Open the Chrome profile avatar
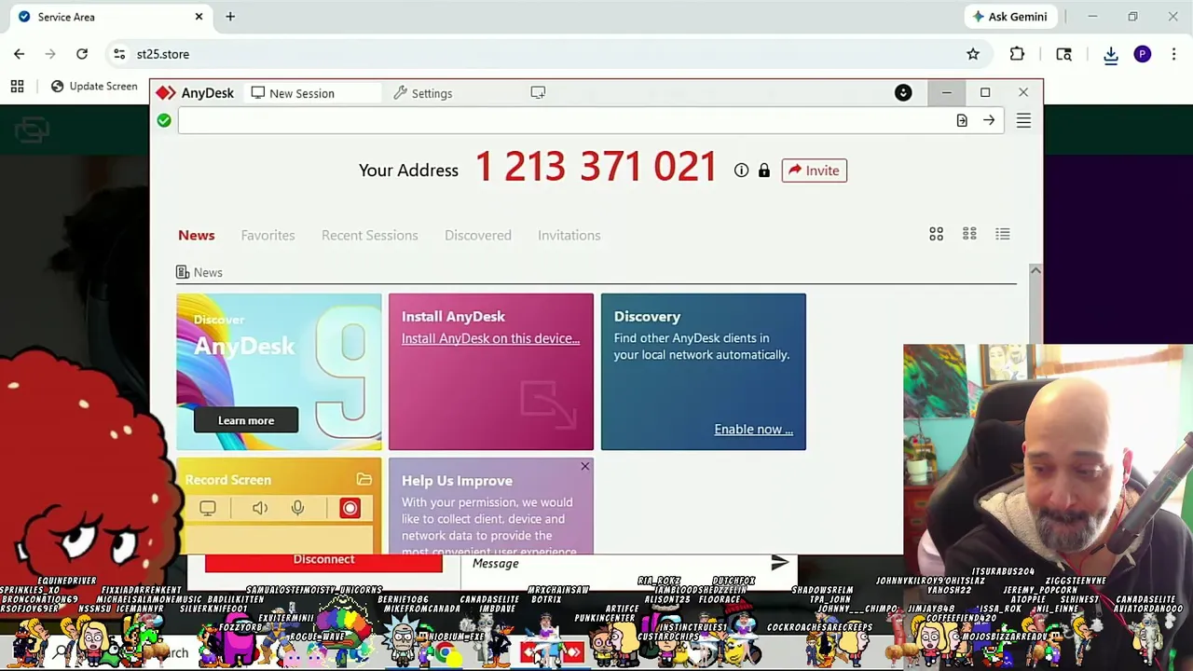This screenshot has height=671, width=1193. tap(1143, 54)
